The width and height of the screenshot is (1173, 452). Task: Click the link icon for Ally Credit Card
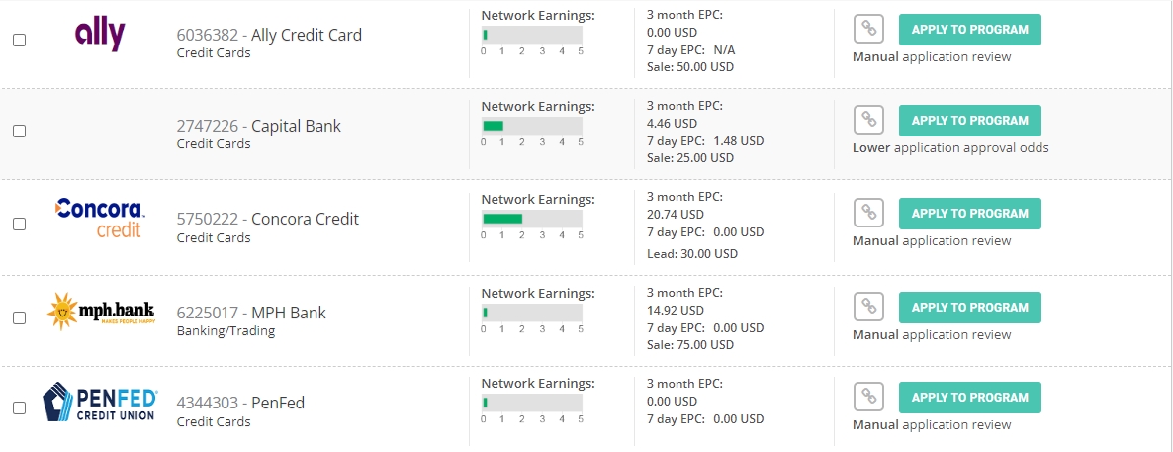pos(868,30)
